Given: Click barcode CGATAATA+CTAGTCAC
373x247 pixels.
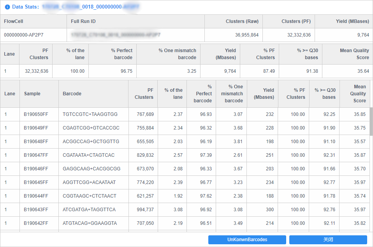Looking at the screenshot, I should 88,155.
